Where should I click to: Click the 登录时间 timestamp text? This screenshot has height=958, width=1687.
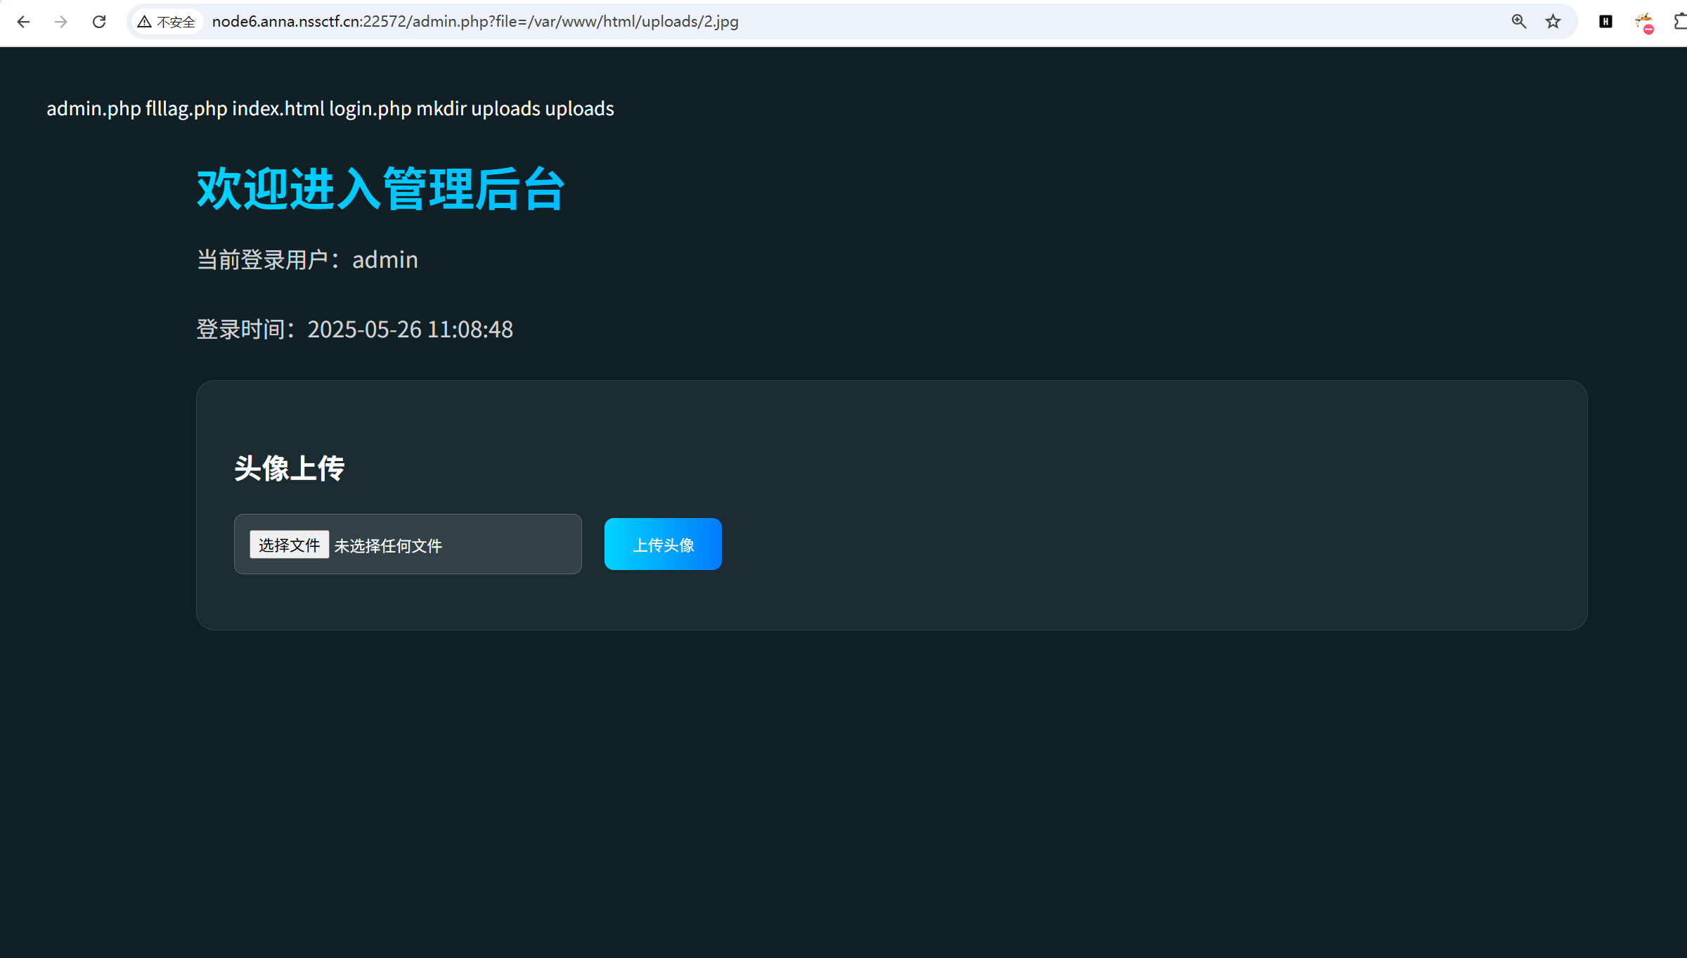click(x=354, y=330)
